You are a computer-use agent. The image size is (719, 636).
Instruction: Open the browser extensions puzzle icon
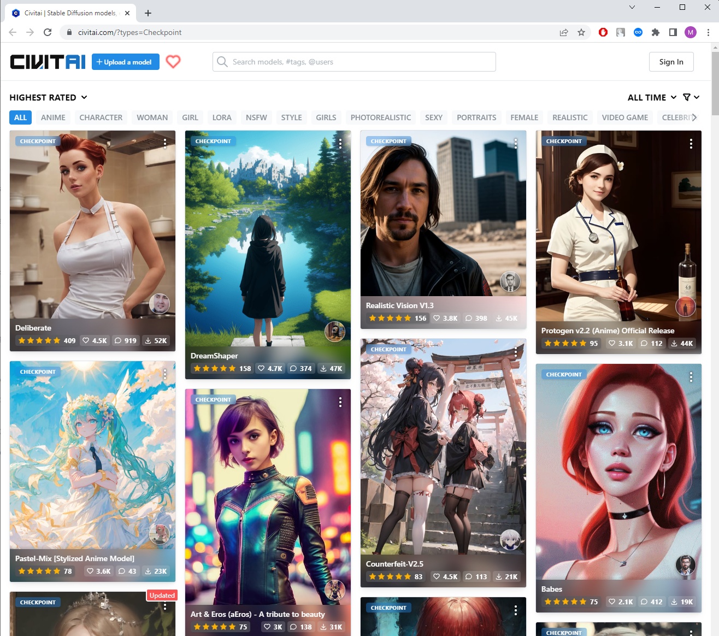(x=656, y=32)
